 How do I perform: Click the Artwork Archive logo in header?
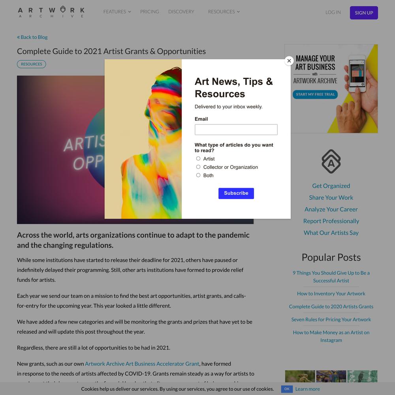[x=51, y=12]
